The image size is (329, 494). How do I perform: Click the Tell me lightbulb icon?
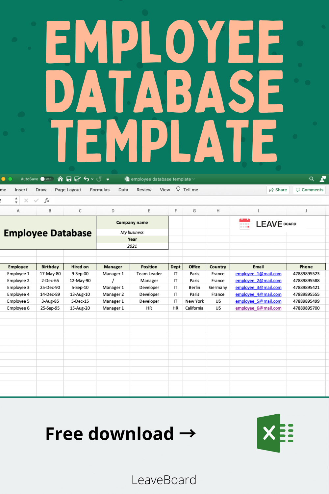[x=178, y=190]
